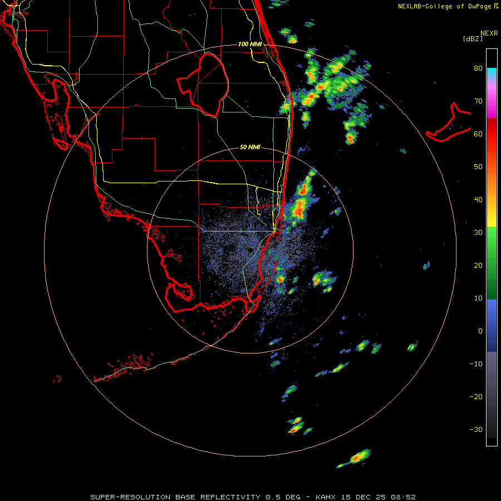Click the cyan band atop the color scale
This screenshot has width=501, height=501.
pos(492,72)
